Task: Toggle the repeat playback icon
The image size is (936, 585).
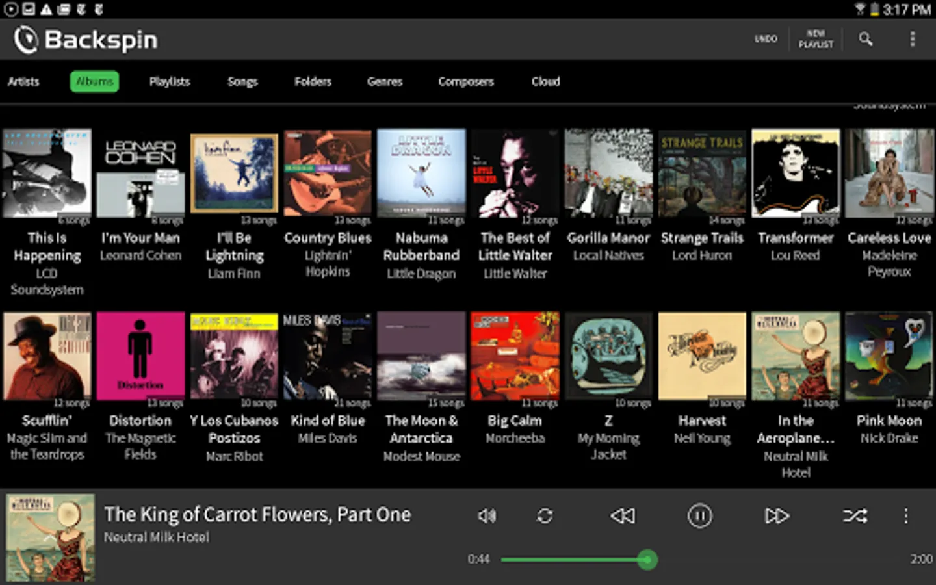Action: (545, 516)
